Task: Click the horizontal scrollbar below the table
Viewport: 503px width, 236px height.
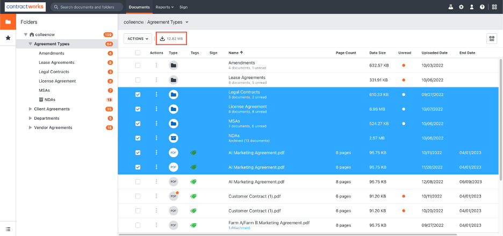Action: click(x=288, y=235)
